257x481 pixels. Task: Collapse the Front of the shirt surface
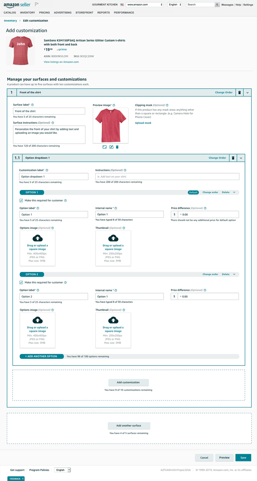pos(248,92)
